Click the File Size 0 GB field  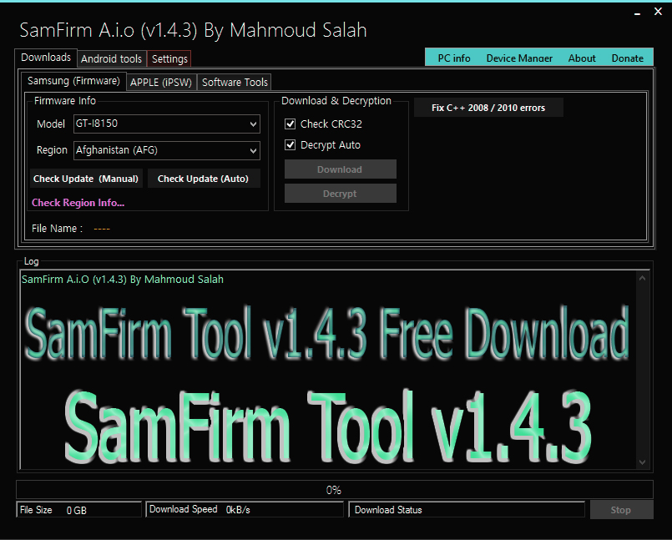click(x=78, y=510)
